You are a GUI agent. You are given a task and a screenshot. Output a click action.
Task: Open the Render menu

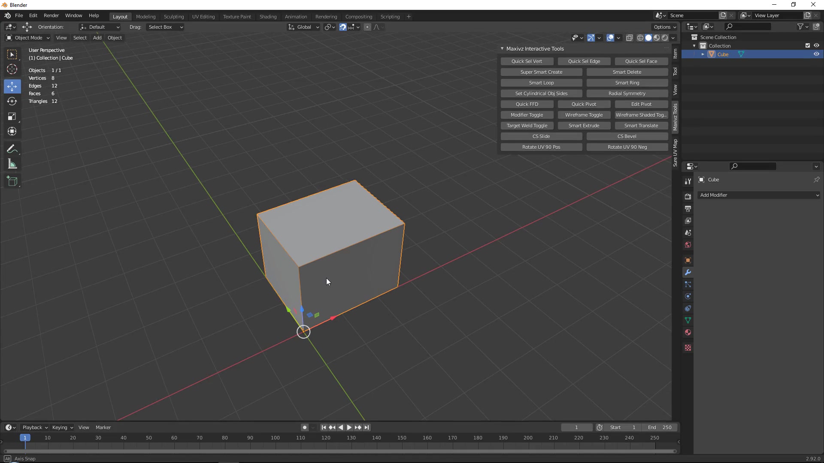(x=51, y=15)
